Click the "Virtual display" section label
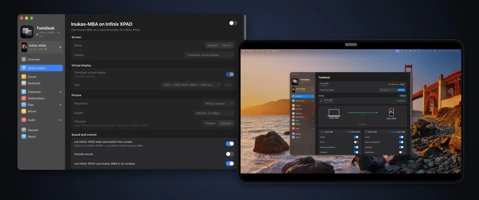Image resolution: width=479 pixels, height=200 pixels. tap(81, 65)
